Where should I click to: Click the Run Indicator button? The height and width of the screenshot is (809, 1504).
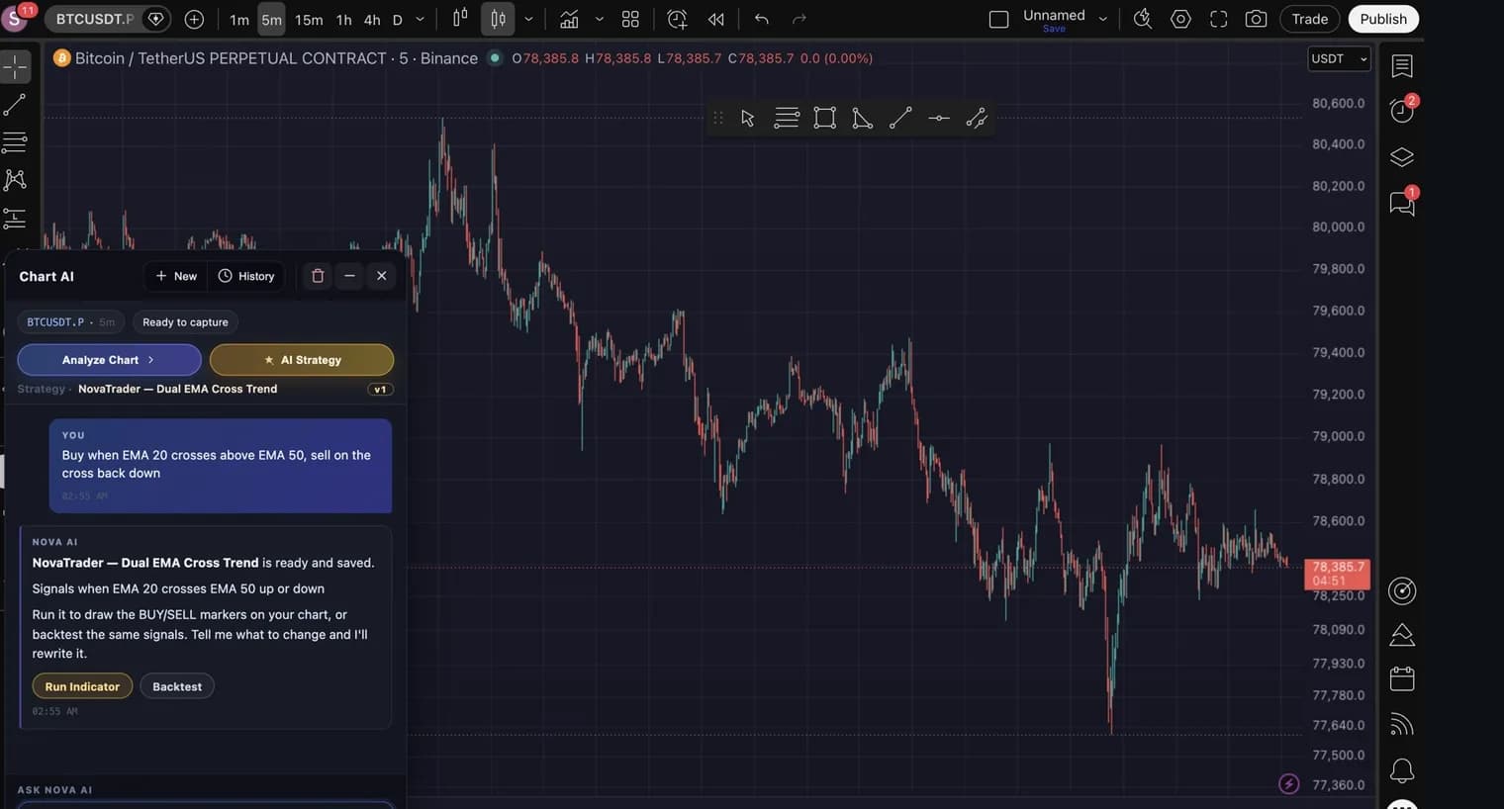(82, 686)
